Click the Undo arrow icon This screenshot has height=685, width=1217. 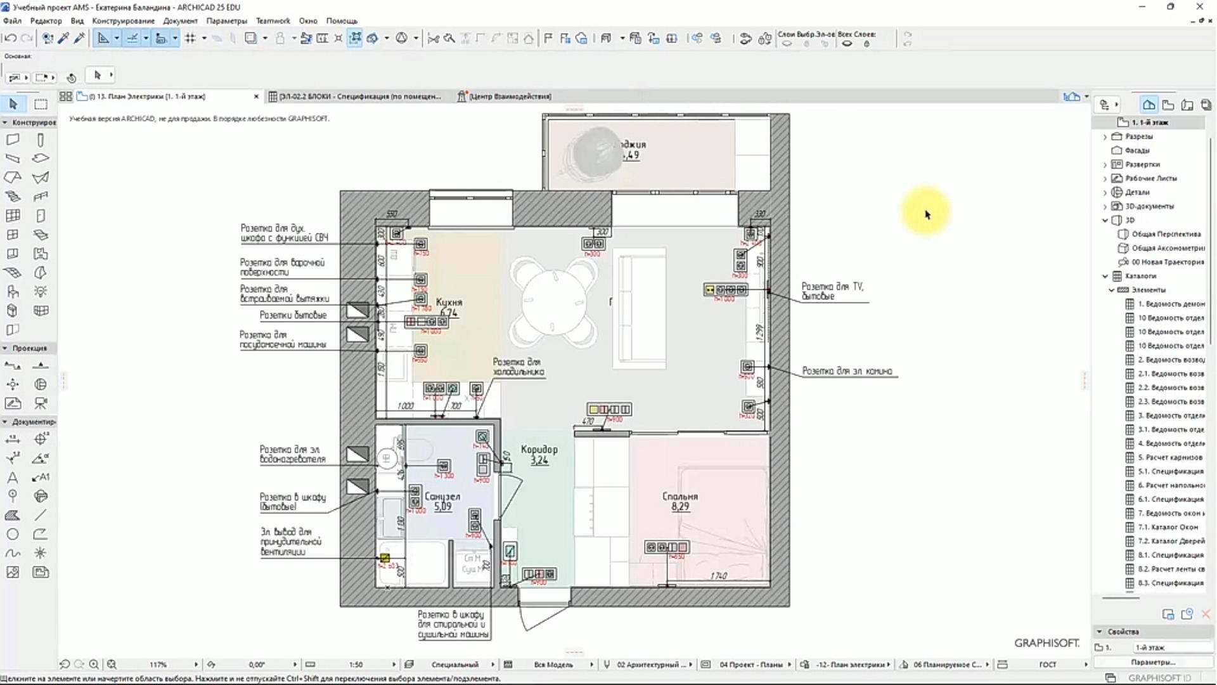(x=10, y=39)
